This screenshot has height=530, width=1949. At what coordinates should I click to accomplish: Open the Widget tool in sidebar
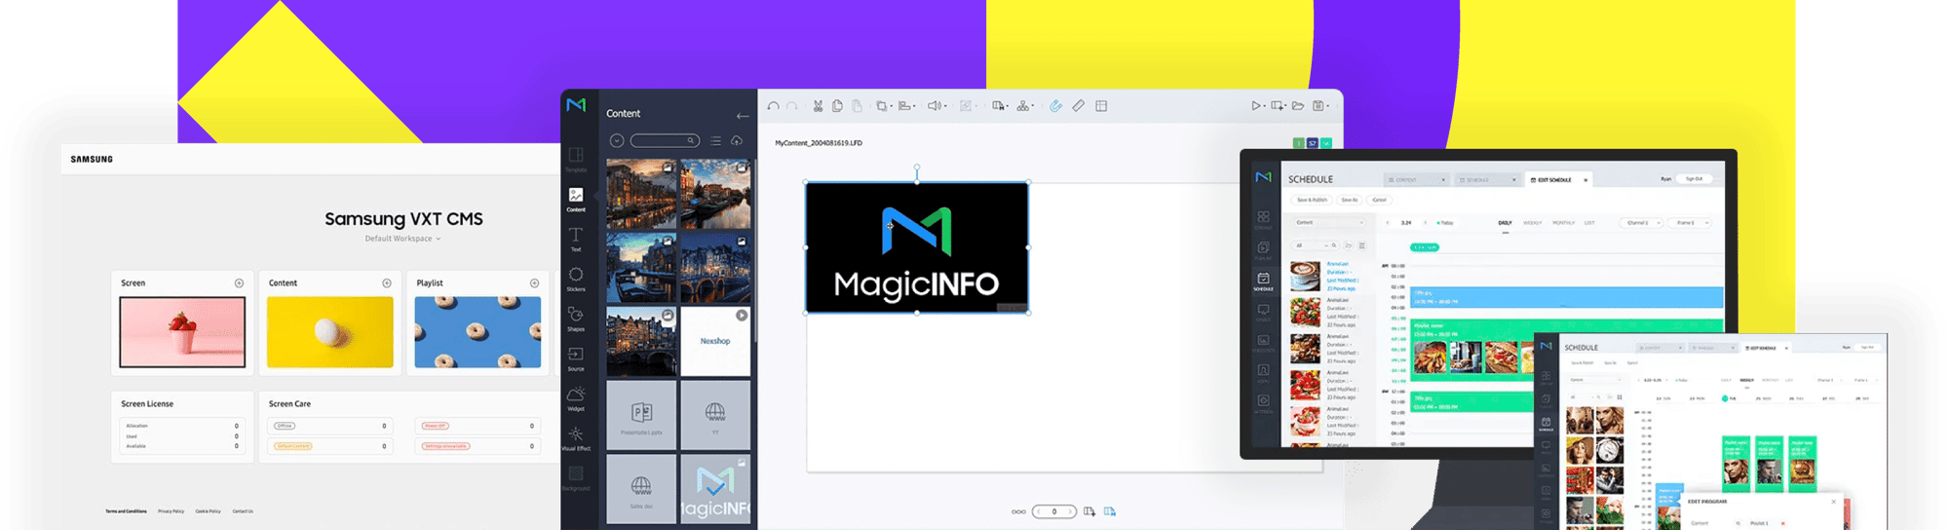click(576, 399)
